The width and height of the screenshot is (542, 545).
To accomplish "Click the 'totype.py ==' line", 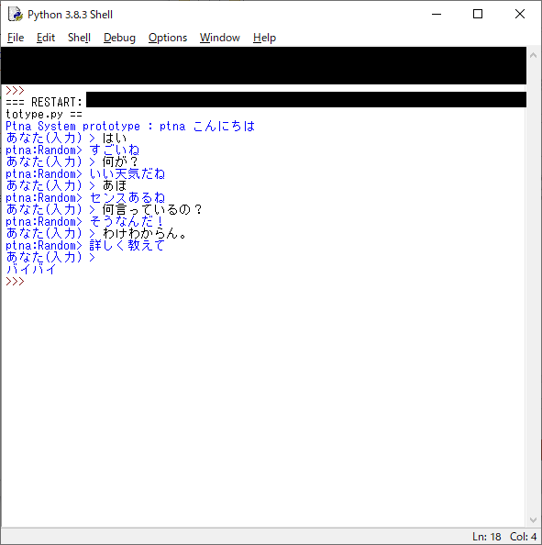I will coord(44,114).
